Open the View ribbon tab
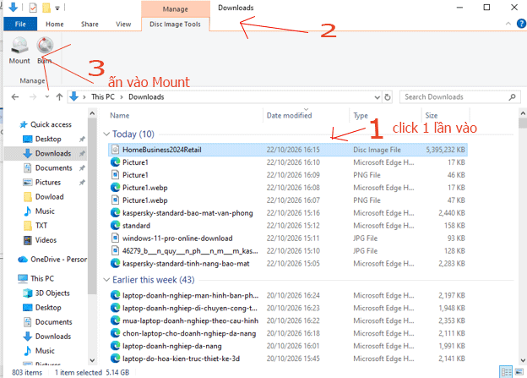Screen dimensions: 527x378 pos(123,24)
